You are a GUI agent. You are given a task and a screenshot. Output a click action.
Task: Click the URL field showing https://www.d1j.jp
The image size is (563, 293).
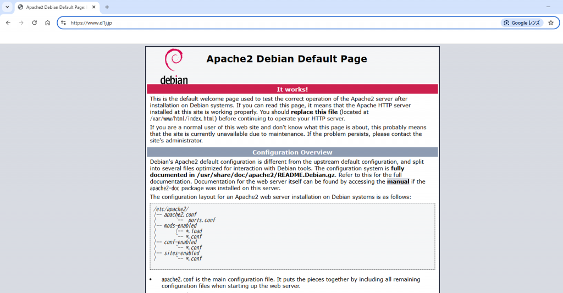pos(275,23)
